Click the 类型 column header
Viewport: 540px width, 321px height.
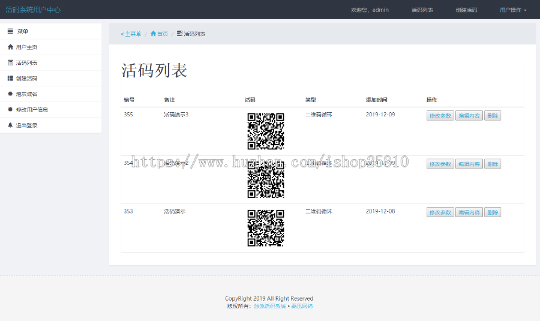[x=311, y=100]
